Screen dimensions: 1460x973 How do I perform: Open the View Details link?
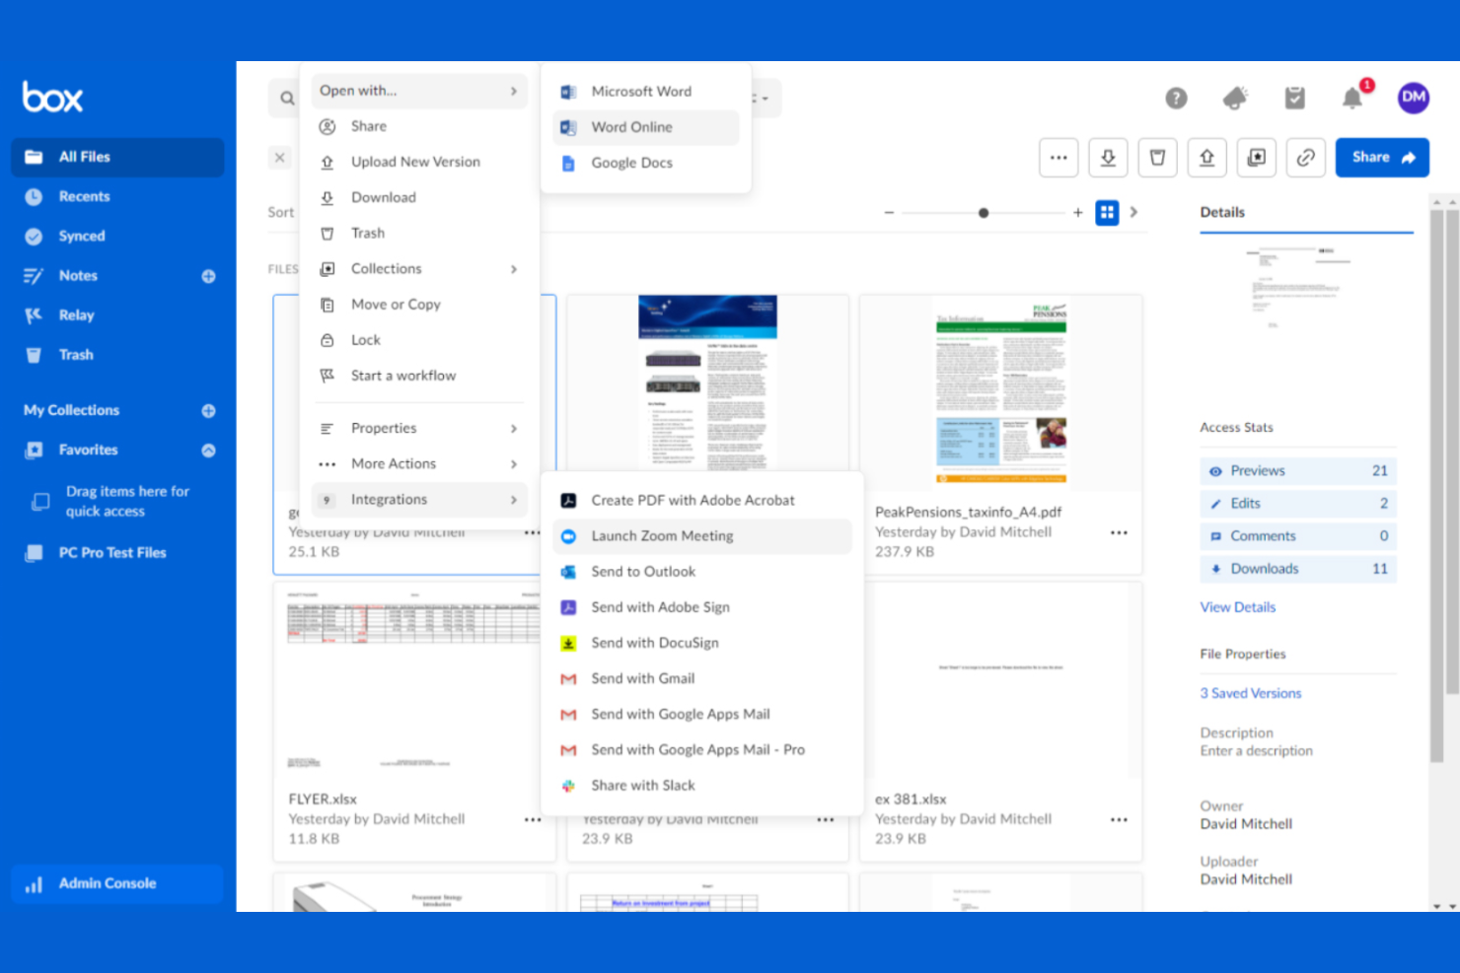[1237, 606]
